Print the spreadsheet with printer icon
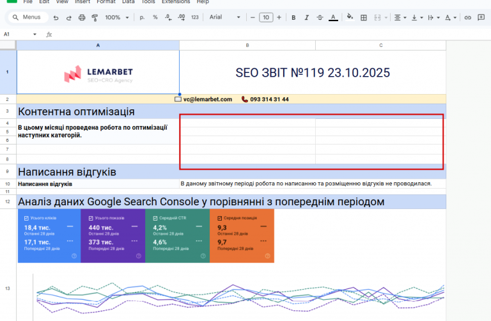The image size is (491, 321). (x=82, y=17)
